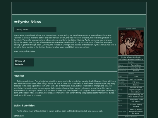The image size is (158, 118).
Task: Click the 'Deep green, sharp and intense' value
Action: [136, 101]
